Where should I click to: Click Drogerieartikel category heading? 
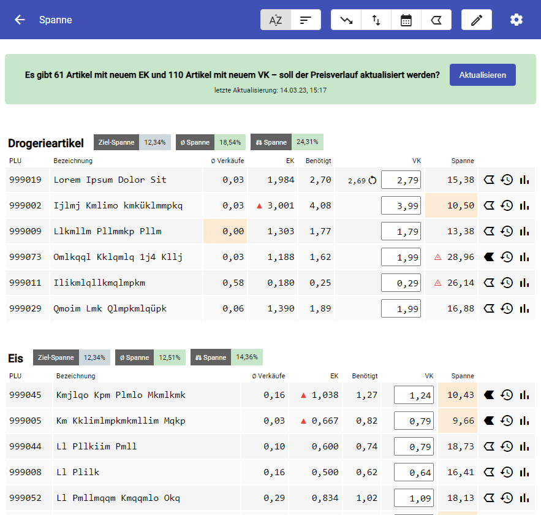[46, 143]
